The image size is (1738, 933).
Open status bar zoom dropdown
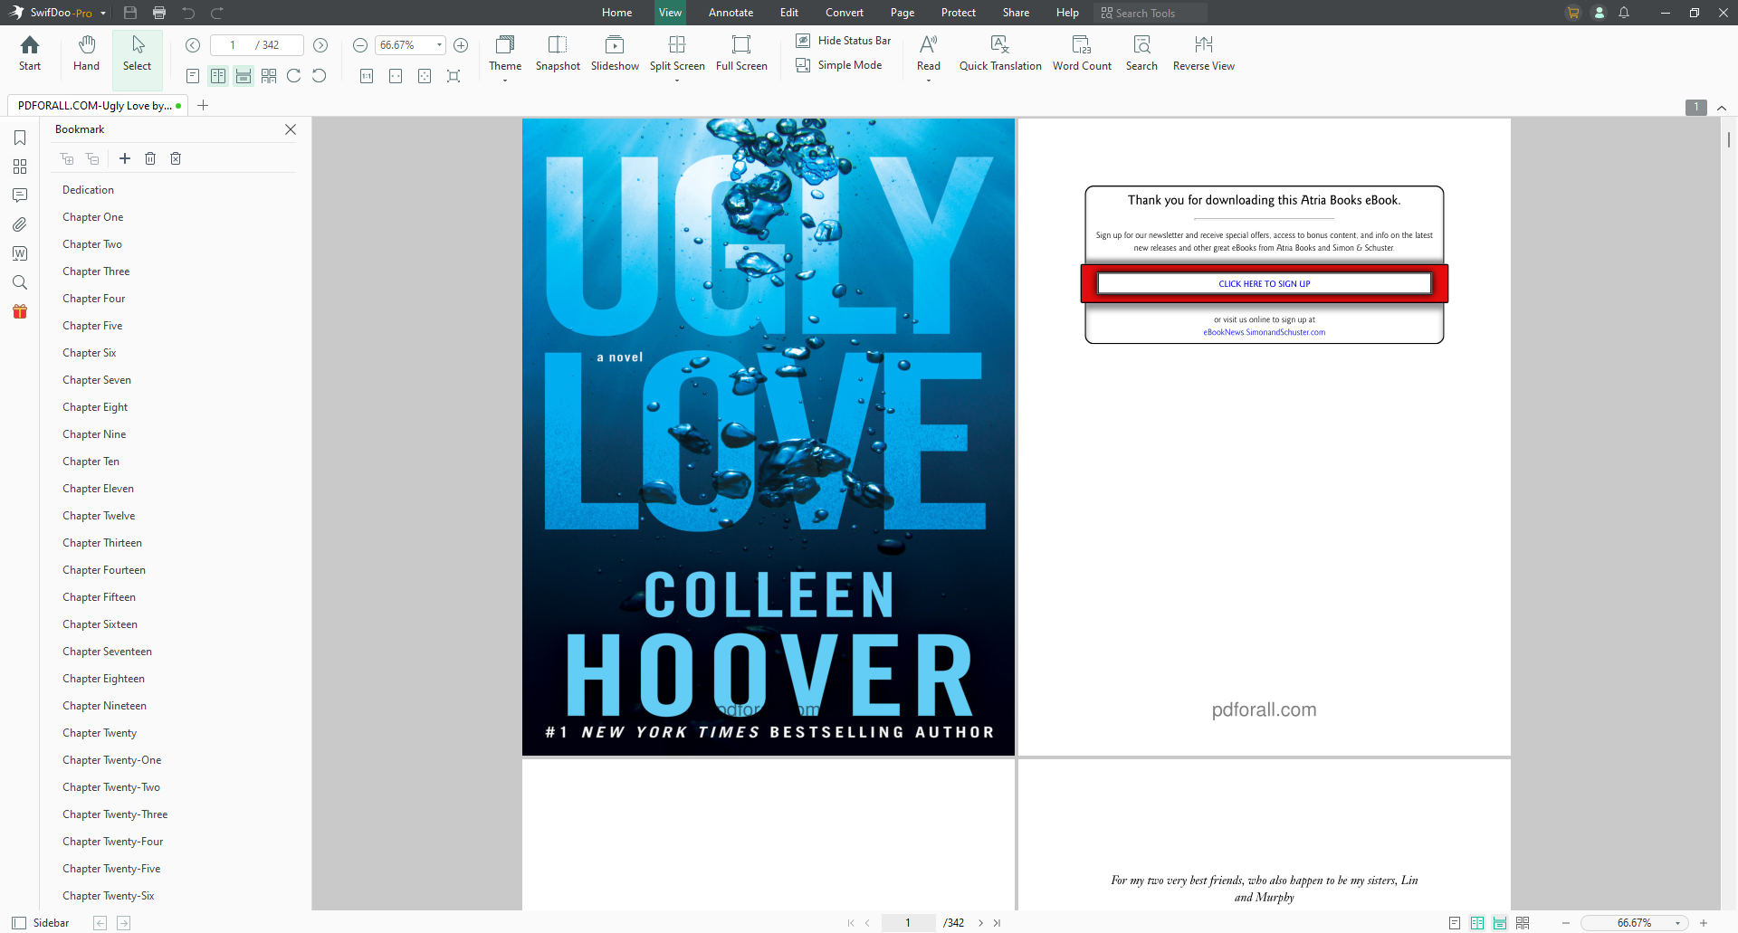pos(1677,923)
